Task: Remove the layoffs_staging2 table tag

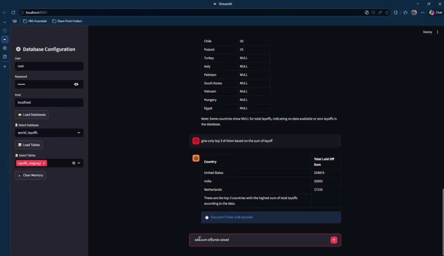Action: [44, 163]
